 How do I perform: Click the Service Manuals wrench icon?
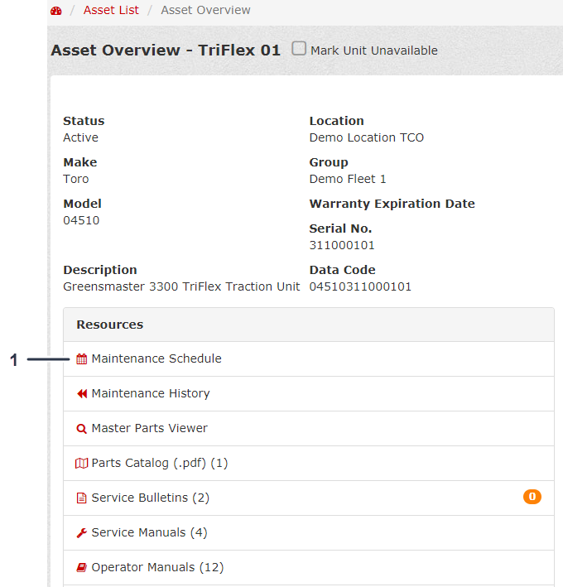(82, 533)
